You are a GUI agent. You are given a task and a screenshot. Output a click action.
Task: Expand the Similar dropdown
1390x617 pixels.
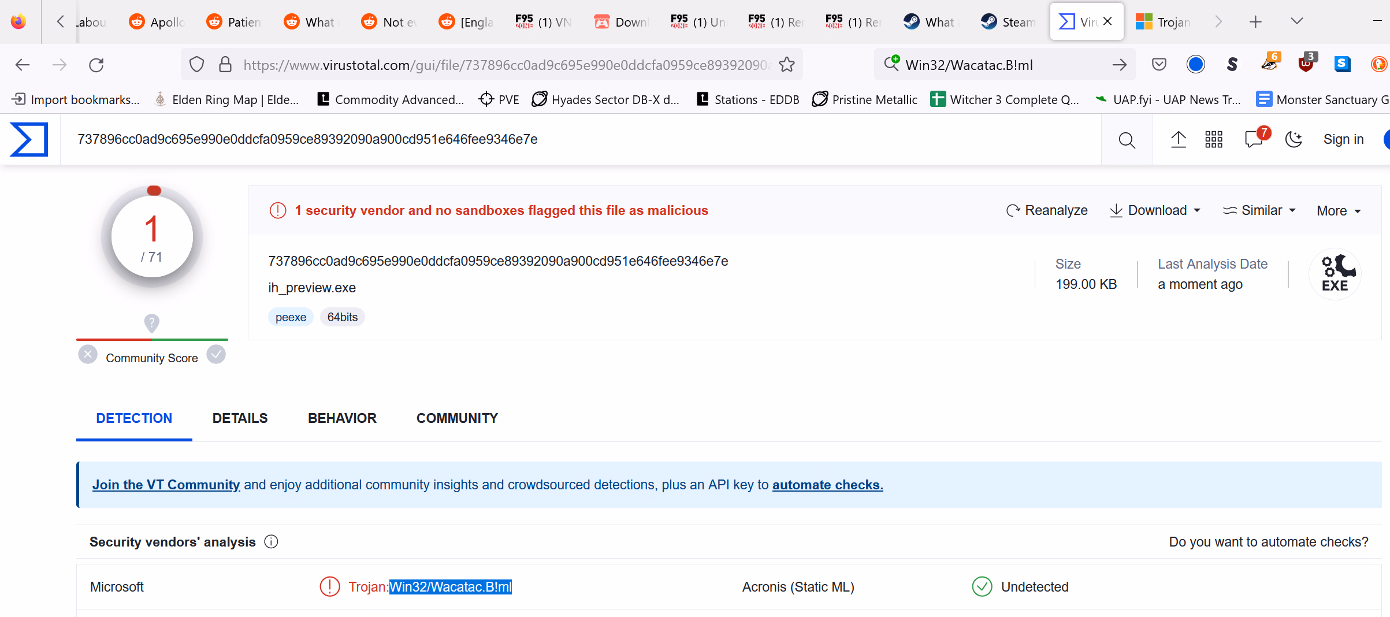click(1259, 210)
